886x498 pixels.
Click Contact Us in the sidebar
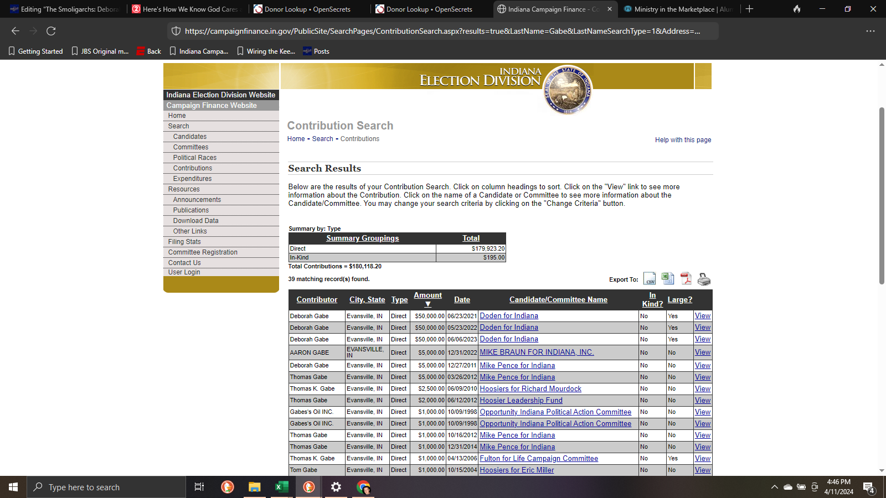(184, 263)
